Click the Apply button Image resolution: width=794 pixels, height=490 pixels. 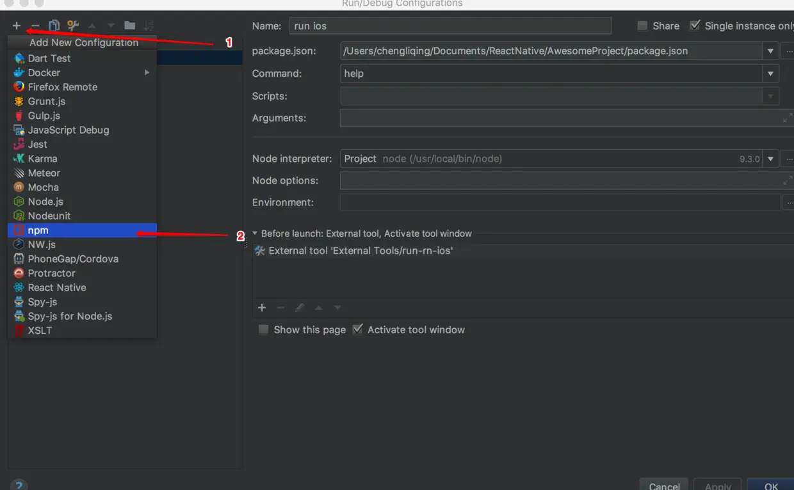point(718,486)
